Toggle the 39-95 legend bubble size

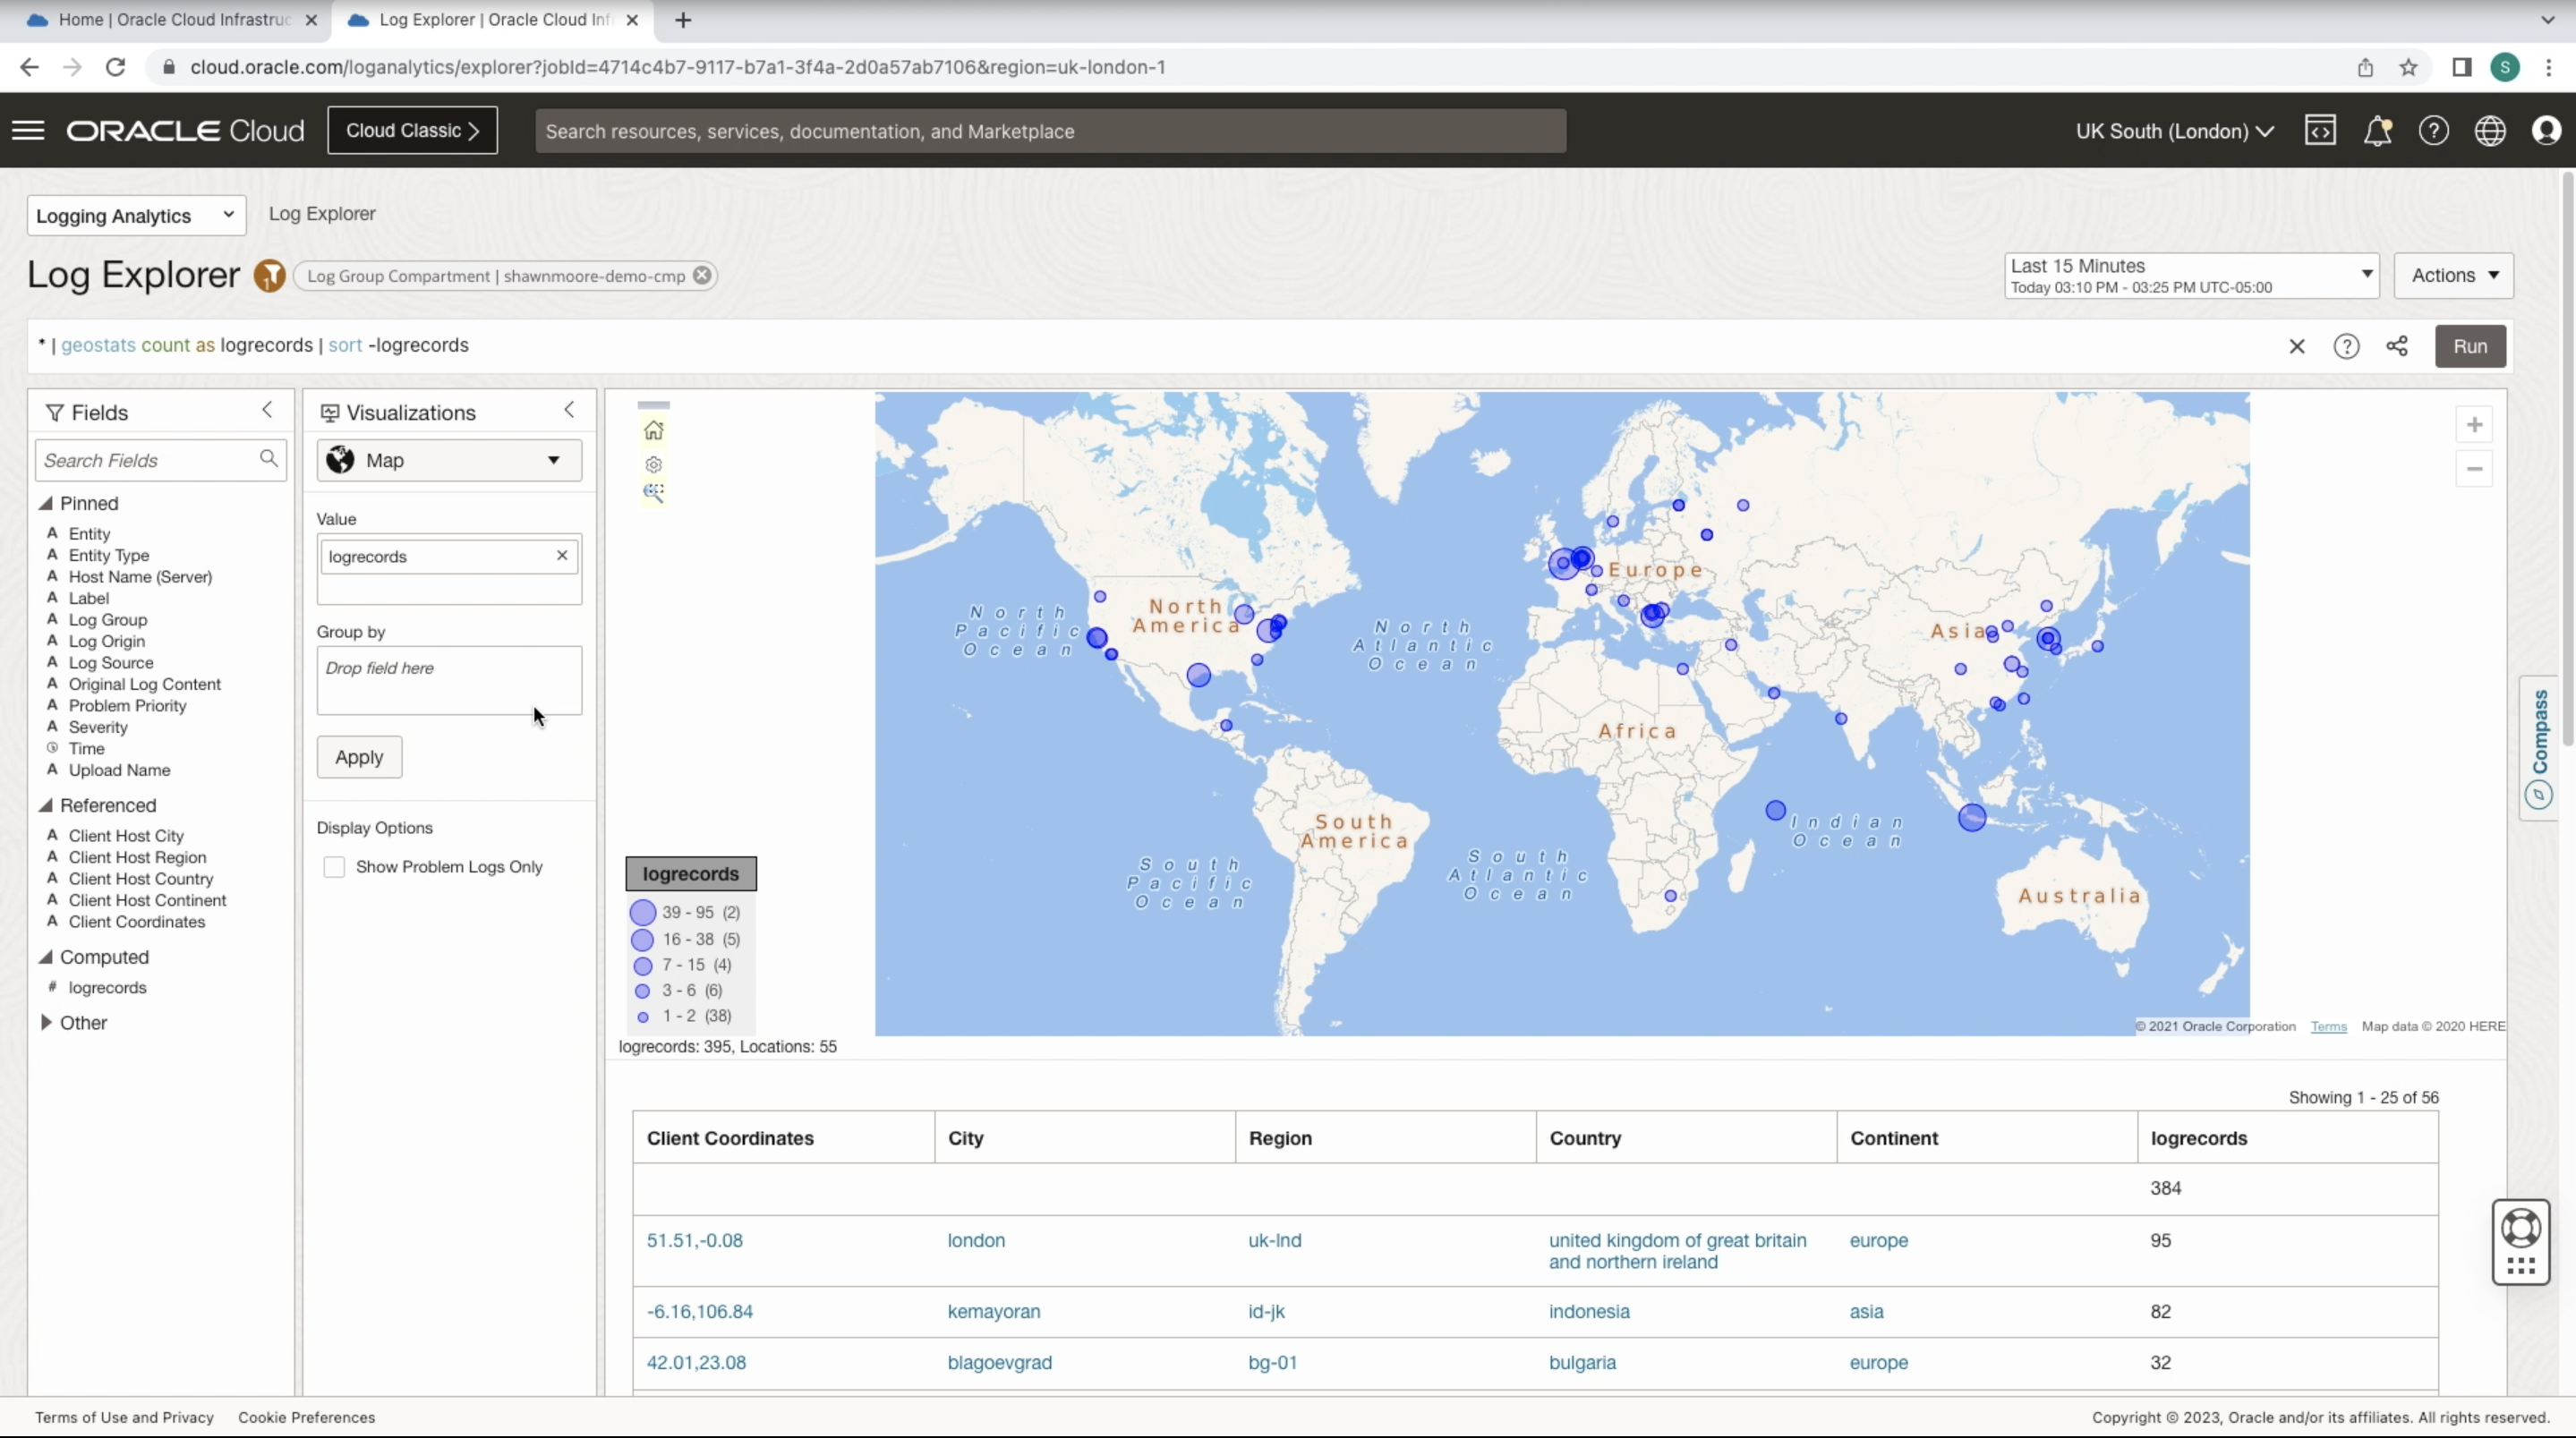[x=645, y=912]
